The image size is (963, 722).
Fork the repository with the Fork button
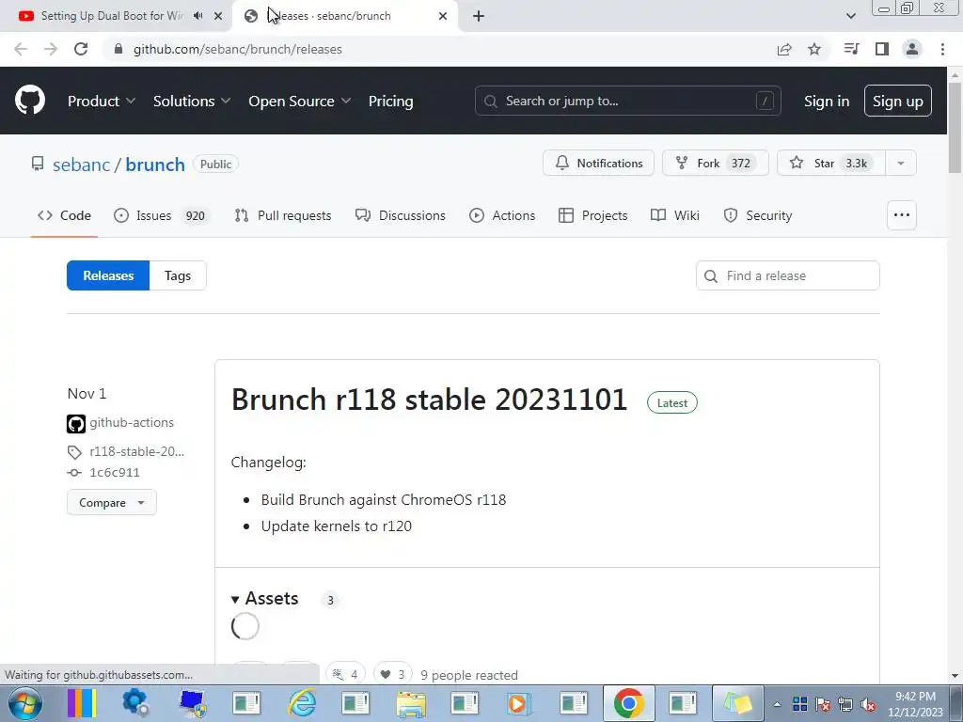(715, 163)
